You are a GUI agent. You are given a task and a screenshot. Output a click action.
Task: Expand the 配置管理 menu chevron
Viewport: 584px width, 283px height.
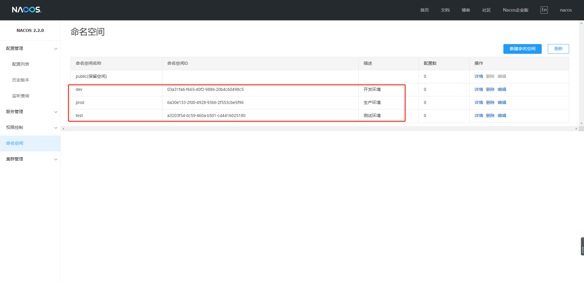56,49
